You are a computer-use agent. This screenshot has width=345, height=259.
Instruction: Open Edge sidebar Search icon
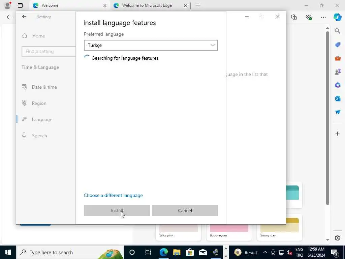338,31
